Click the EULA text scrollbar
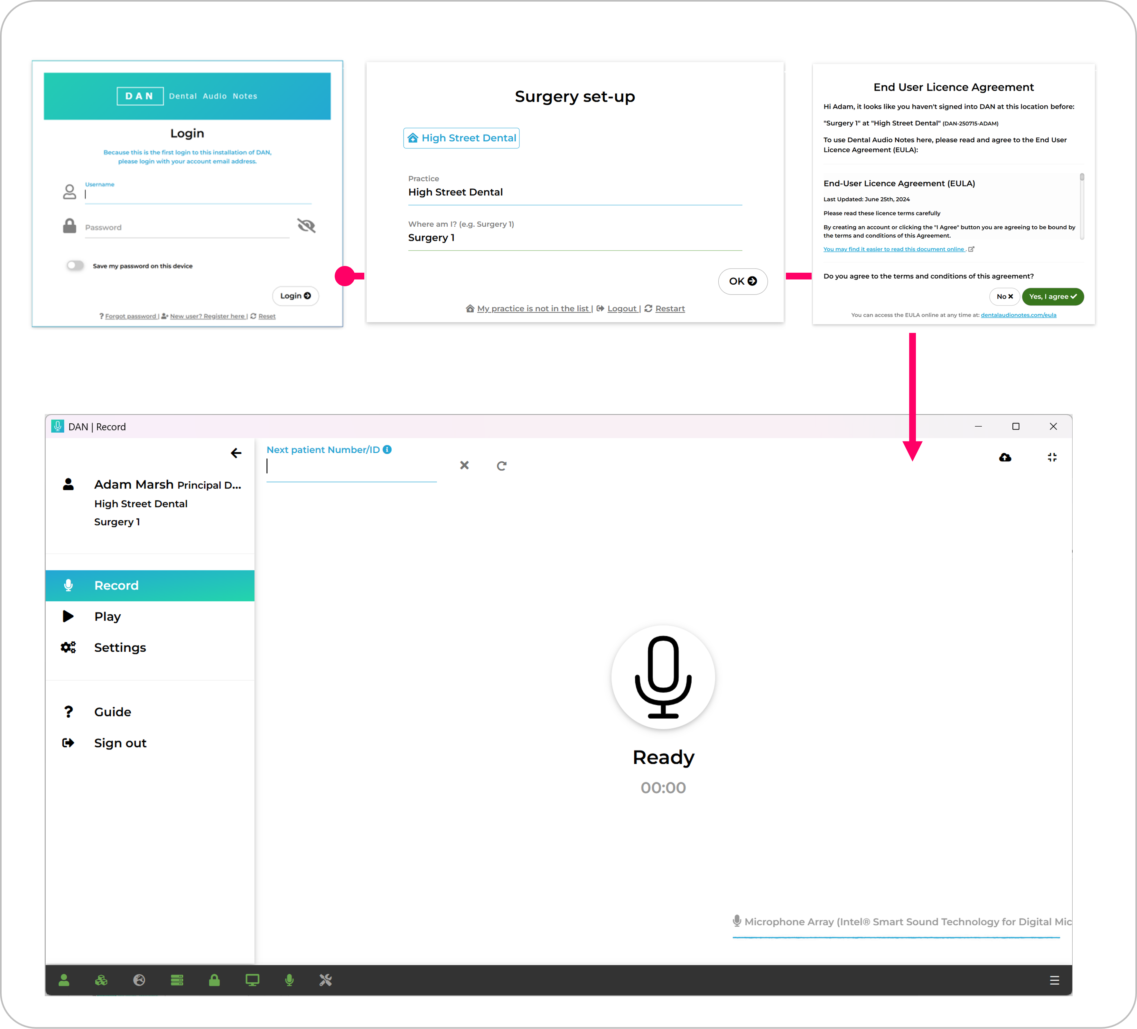This screenshot has width=1137, height=1029. [1082, 206]
